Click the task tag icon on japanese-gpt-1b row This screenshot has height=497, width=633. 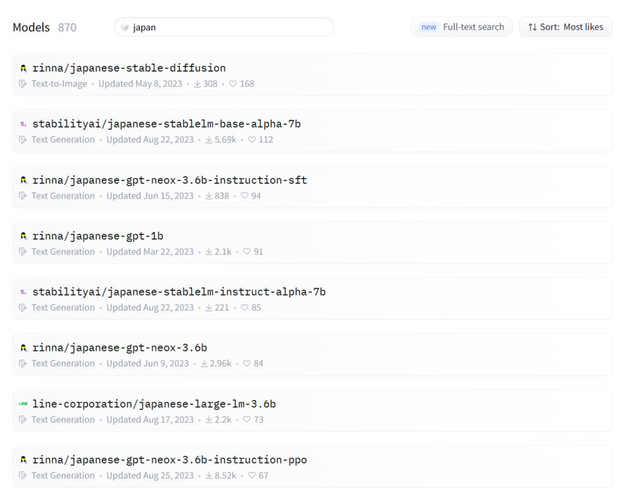(x=23, y=252)
